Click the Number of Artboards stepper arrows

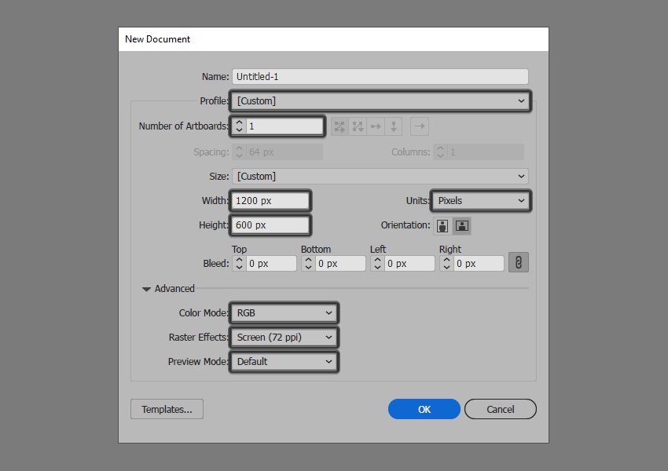click(x=239, y=126)
